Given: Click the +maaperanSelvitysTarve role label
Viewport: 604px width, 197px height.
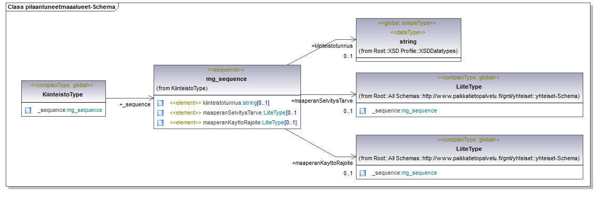Looking at the screenshot, I should point(322,101).
